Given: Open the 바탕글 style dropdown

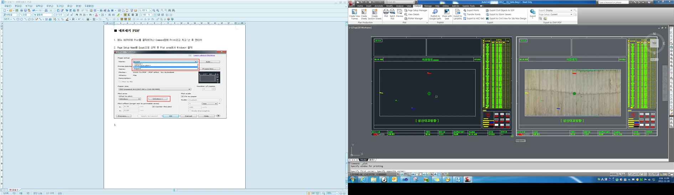Looking at the screenshot, I should coord(18,15).
